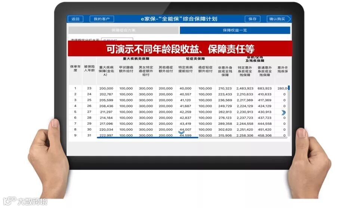Click the cell with value 262,913

tap(225, 112)
